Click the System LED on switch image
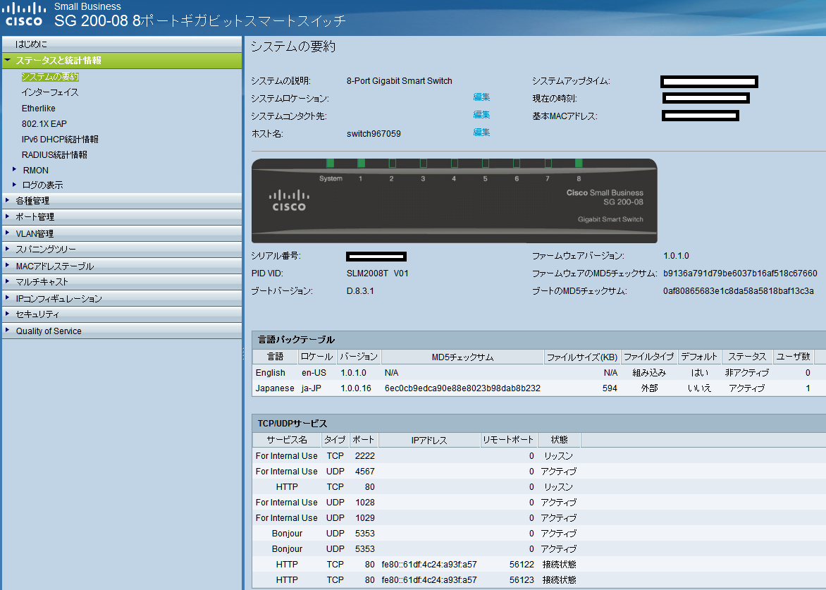The width and height of the screenshot is (826, 590). click(331, 164)
